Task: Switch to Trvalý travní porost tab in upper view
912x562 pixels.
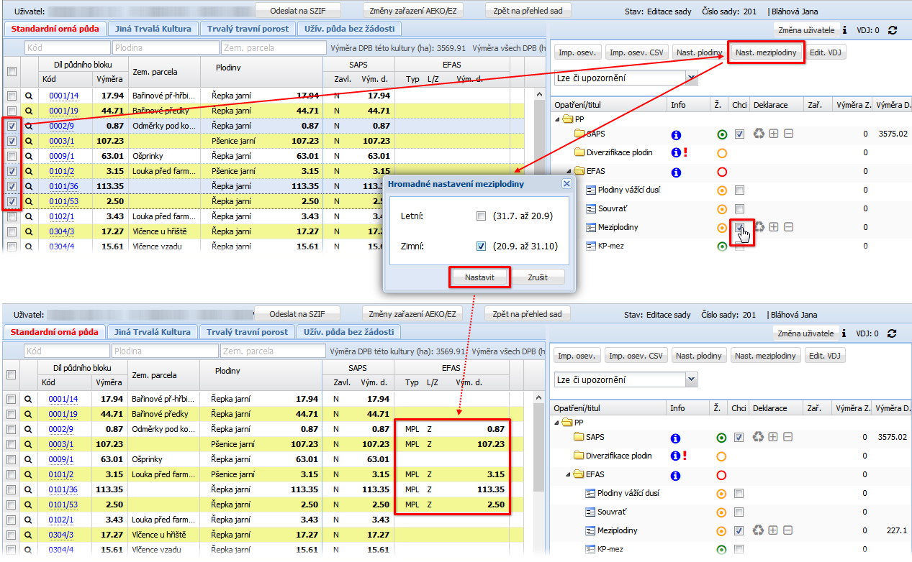Action: 248,29
